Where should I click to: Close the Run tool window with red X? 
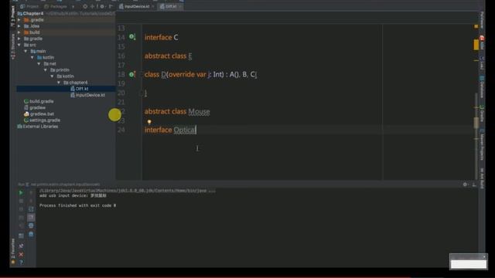tap(21, 254)
